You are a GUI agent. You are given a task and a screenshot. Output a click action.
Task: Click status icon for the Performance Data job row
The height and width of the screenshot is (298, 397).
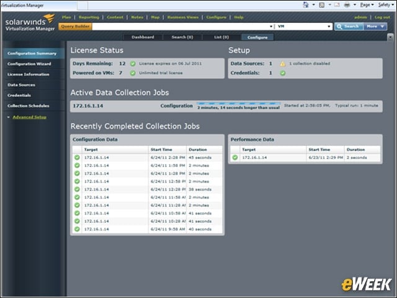(235, 157)
